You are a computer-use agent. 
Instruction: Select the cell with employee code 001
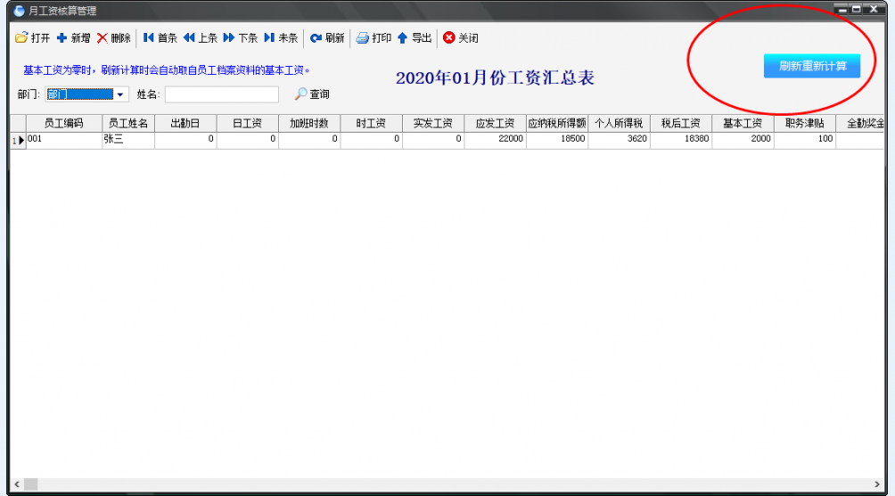[x=64, y=140]
